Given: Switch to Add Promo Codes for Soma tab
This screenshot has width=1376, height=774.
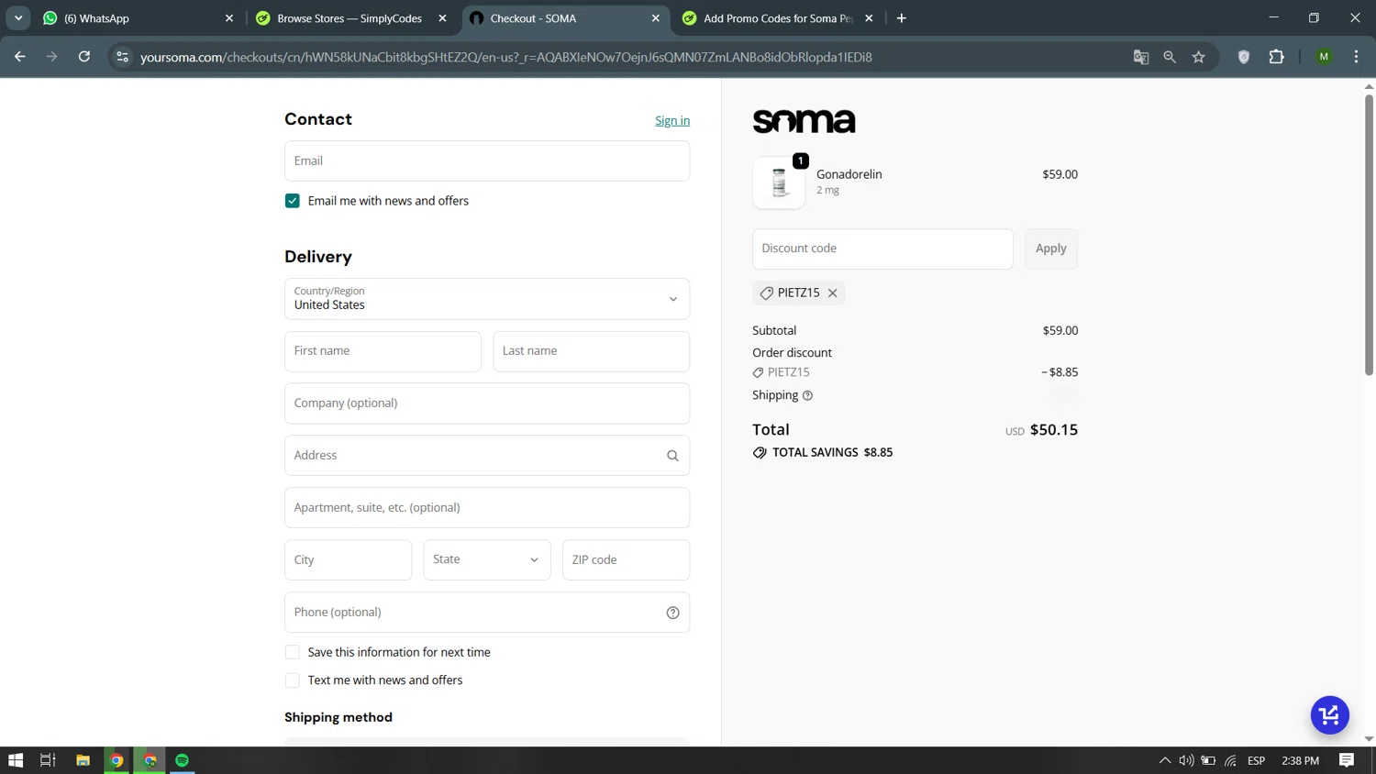Looking at the screenshot, I should click(x=778, y=18).
